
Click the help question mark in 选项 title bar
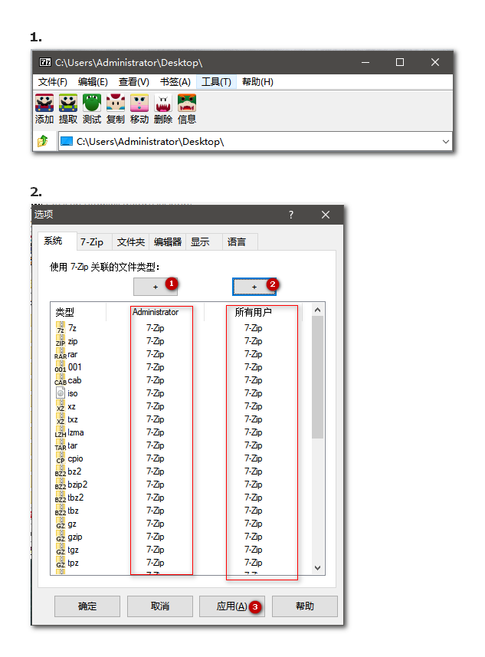[x=291, y=215]
